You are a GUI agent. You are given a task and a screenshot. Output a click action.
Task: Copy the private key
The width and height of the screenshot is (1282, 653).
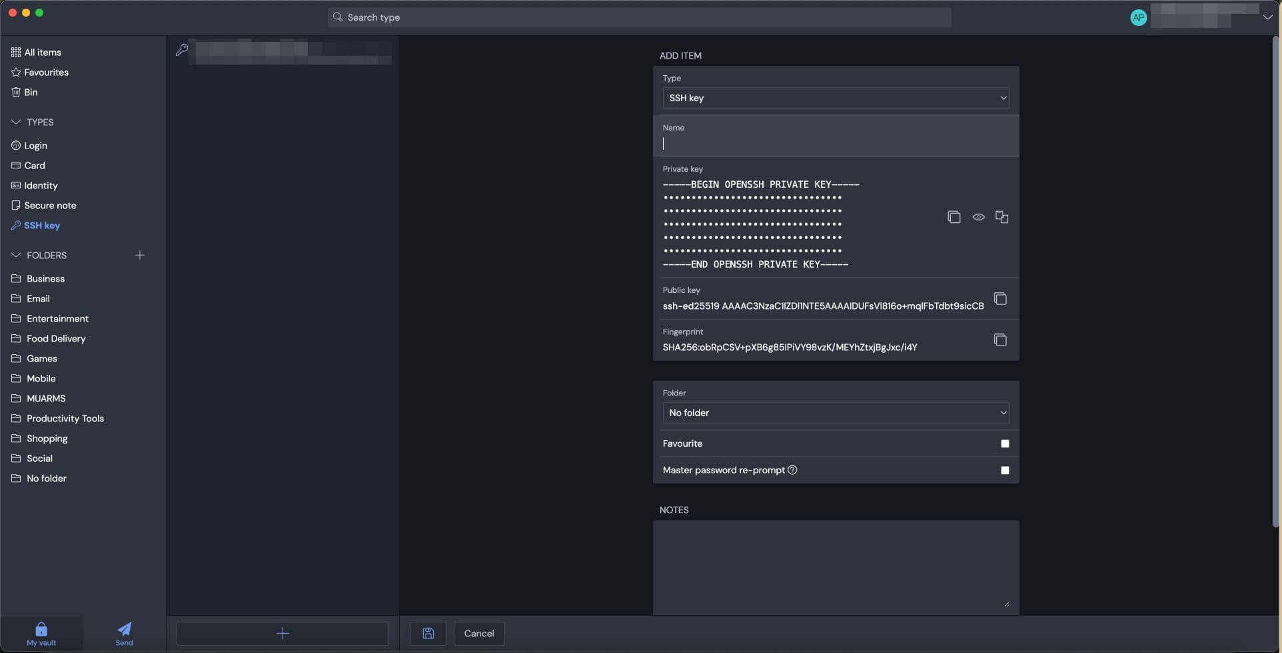pyautogui.click(x=954, y=217)
